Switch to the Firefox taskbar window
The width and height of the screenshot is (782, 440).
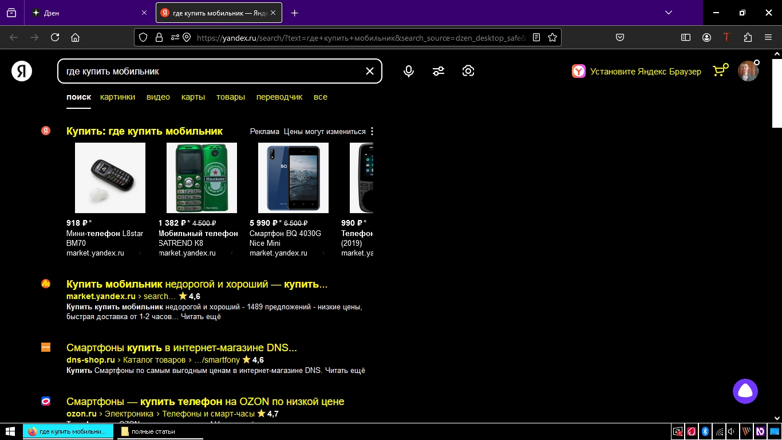68,431
